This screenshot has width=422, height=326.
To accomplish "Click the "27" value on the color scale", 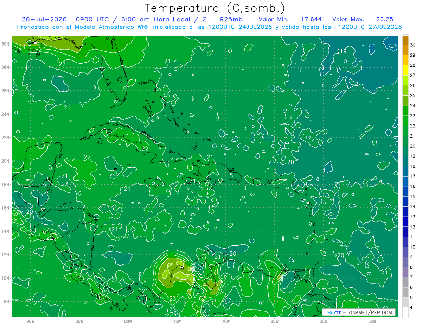I will tap(413, 75).
